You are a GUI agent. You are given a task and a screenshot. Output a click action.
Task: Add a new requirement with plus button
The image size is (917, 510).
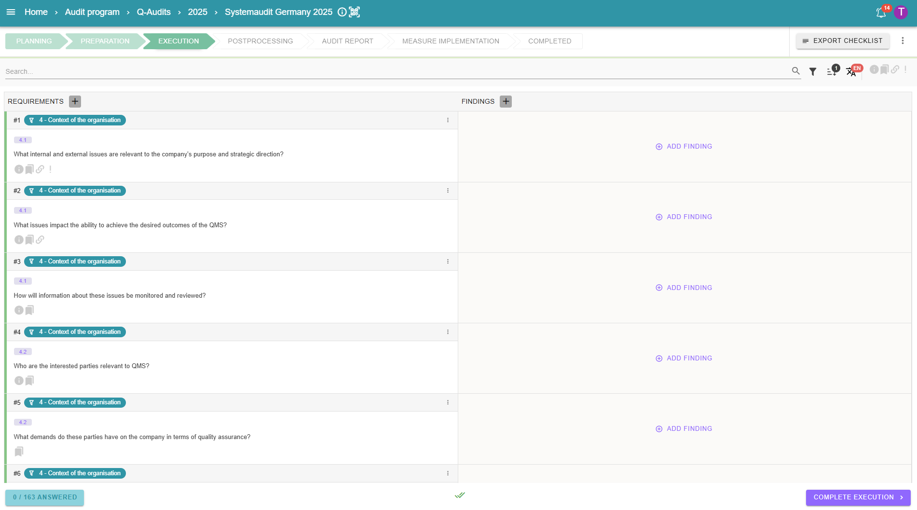coord(75,101)
